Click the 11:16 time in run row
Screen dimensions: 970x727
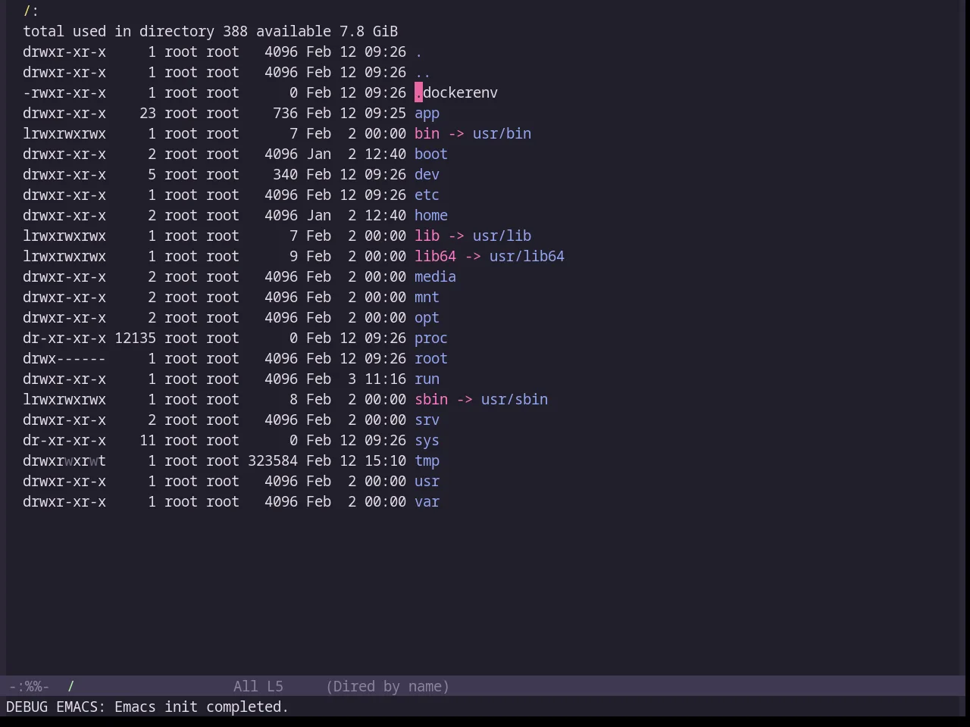(x=385, y=379)
